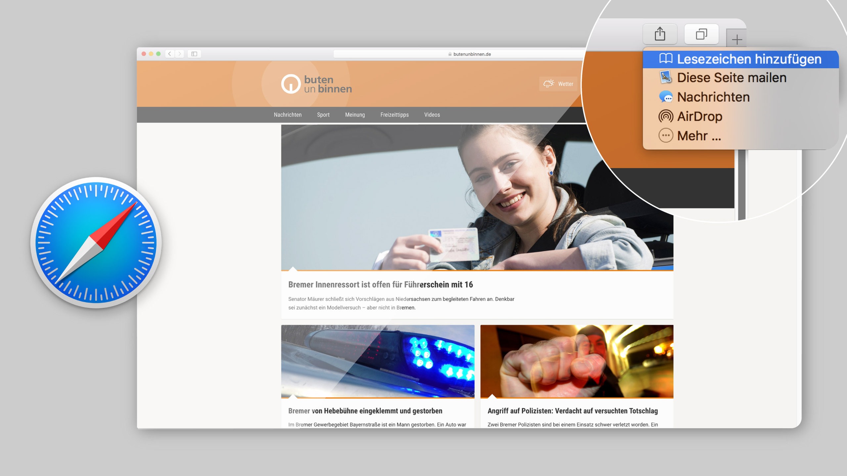
Task: Click the Safari back arrow button
Action: (169, 54)
